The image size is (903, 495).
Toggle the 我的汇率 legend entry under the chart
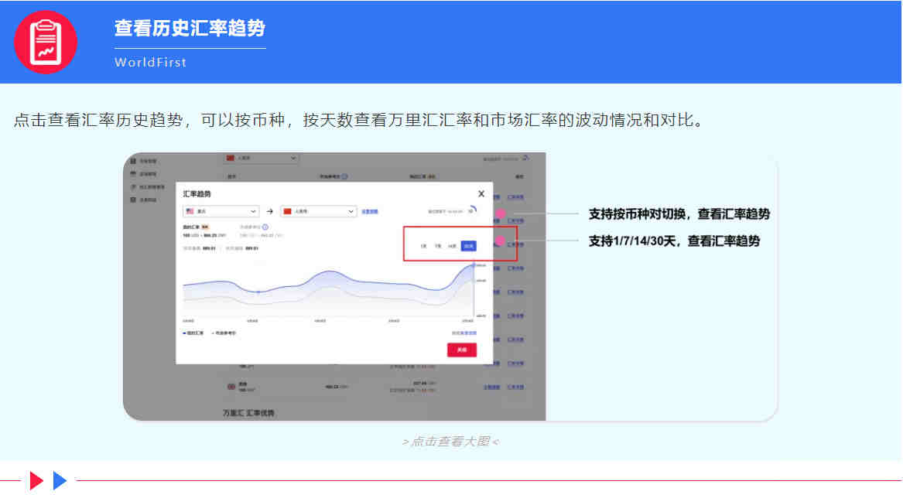point(193,333)
